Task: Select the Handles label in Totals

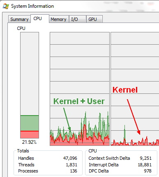Action: tap(26, 158)
